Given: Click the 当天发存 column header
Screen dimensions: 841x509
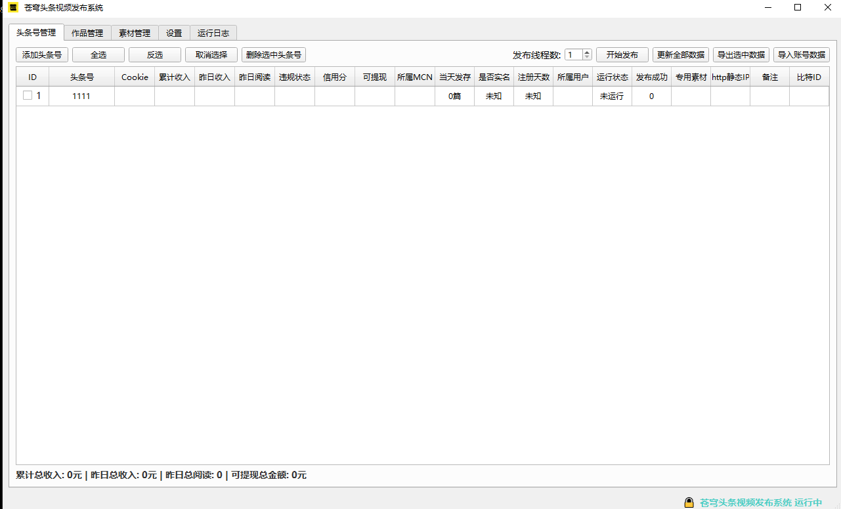Looking at the screenshot, I should tap(455, 77).
